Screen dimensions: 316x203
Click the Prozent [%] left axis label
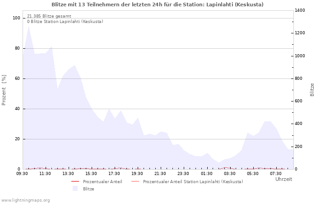pyautogui.click(x=4, y=90)
